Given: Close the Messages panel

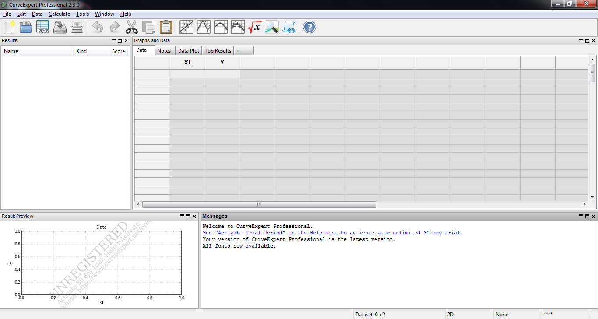Looking at the screenshot, I should tap(594, 216).
